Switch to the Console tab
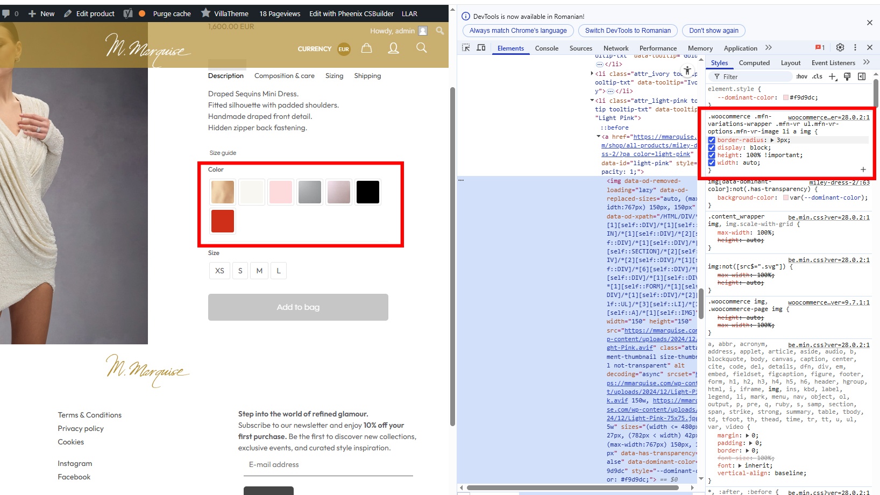Image resolution: width=880 pixels, height=495 pixels. 547,48
